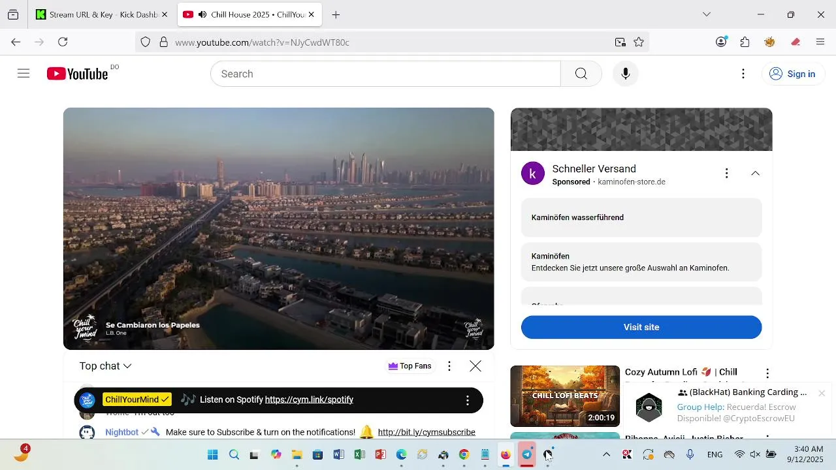Screen dimensions: 836x470
Task: Bookmark this page with the star
Action: [639, 42]
